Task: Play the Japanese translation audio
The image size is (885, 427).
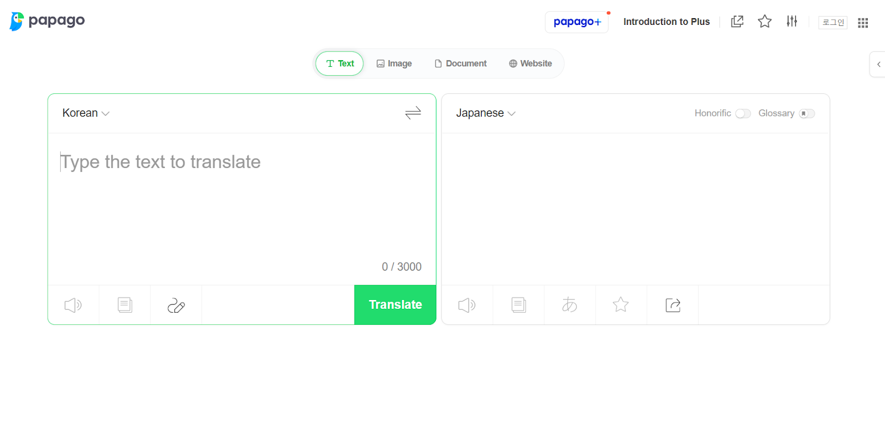Action: [466, 304]
